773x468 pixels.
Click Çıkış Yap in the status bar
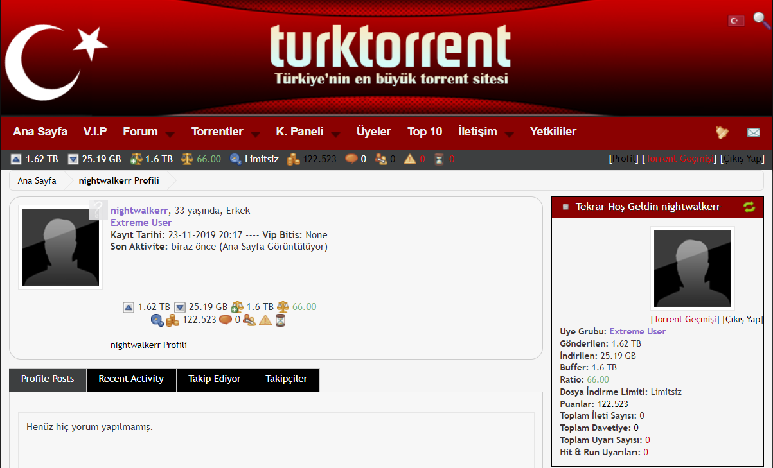(x=743, y=159)
